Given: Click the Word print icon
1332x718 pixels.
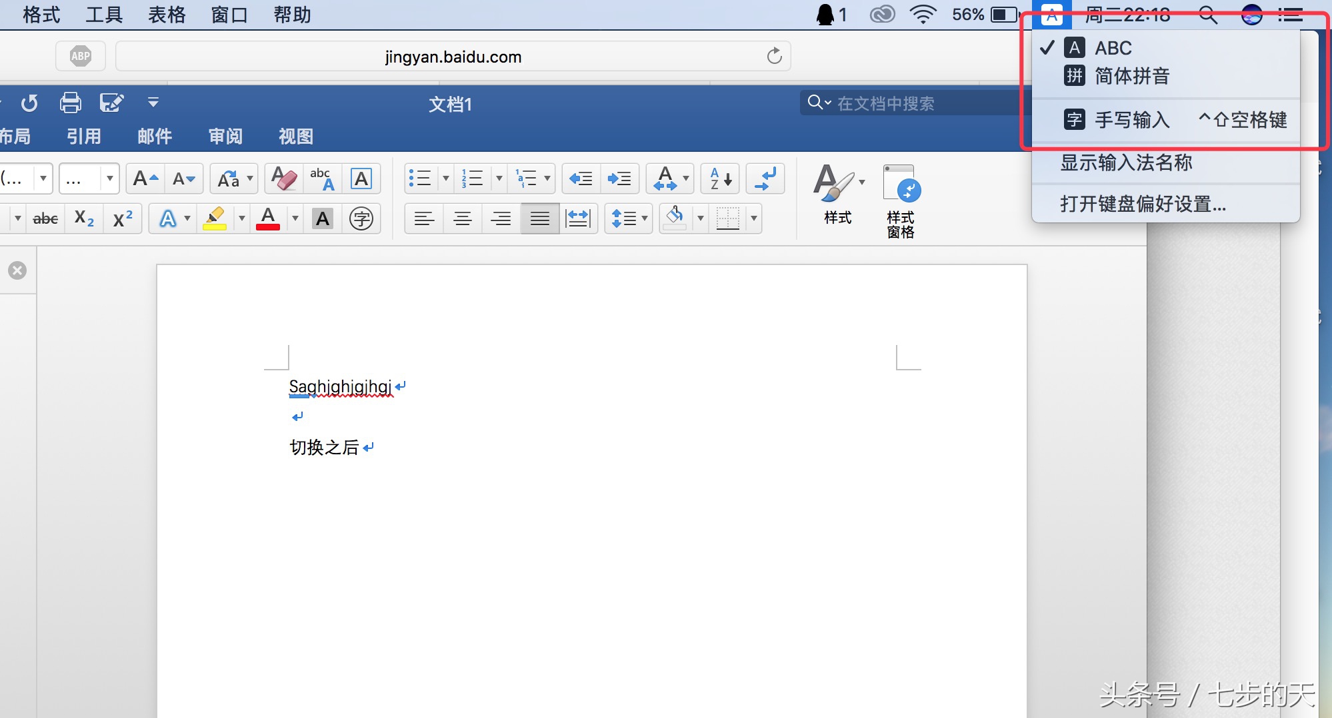Looking at the screenshot, I should point(70,103).
